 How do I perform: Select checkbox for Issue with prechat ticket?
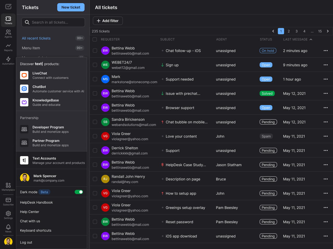tap(95, 93)
